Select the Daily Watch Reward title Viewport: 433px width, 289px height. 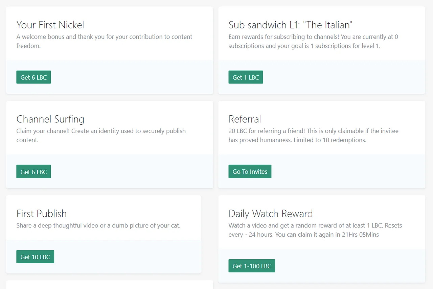270,213
